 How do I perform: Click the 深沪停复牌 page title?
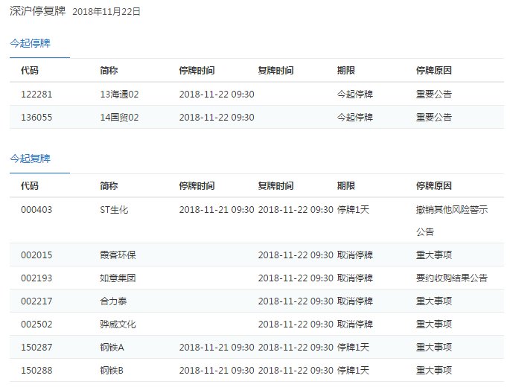coord(37,11)
